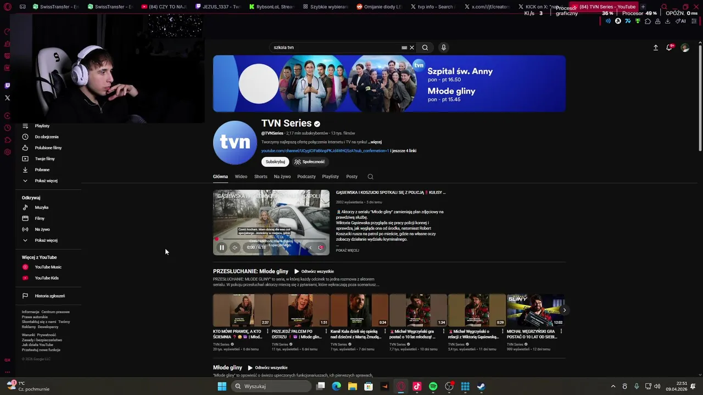Open the Centrum prasowe footer link

[x=55, y=312]
